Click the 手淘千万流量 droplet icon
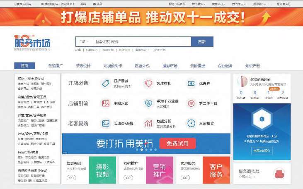303x189 pixels. (x=148, y=103)
